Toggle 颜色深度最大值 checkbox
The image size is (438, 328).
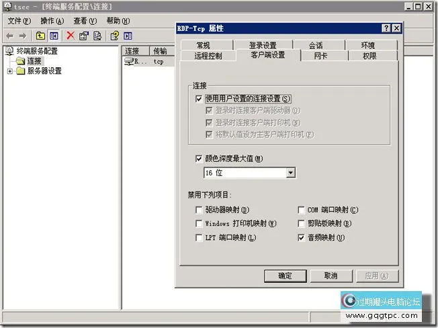(199, 159)
